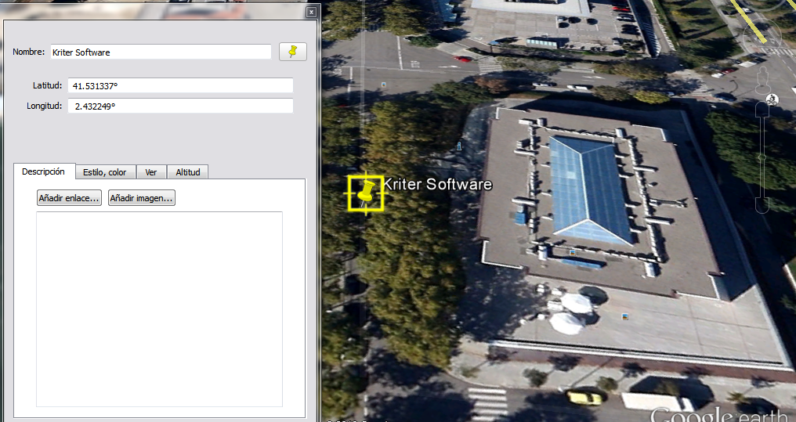Open the info marker left of the building

pyautogui.click(x=459, y=146)
